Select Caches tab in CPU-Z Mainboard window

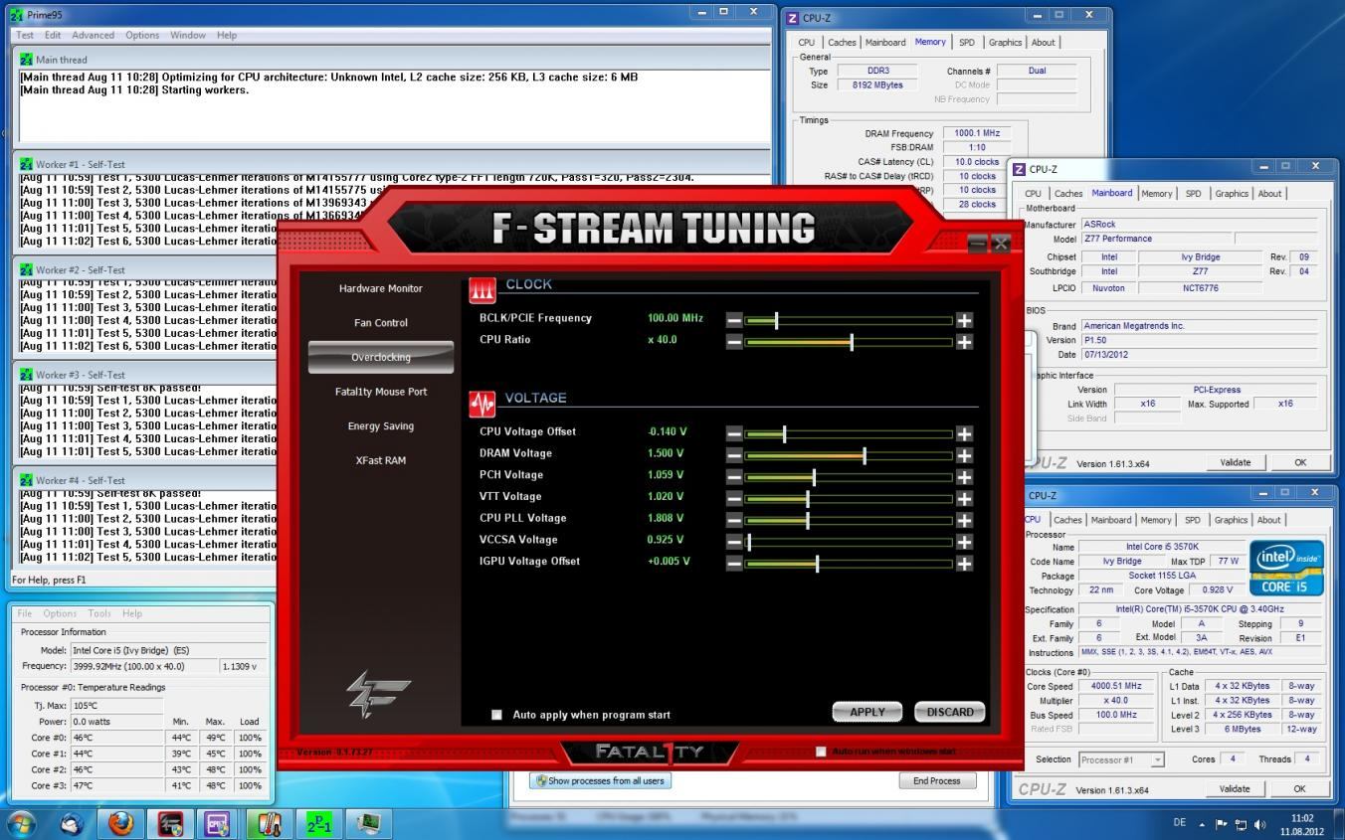[x=1068, y=194]
